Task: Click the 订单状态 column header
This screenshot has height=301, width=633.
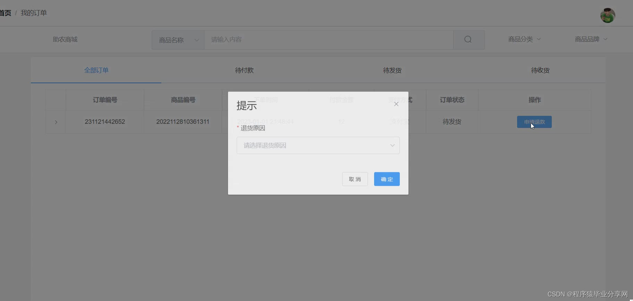Action: [x=452, y=100]
